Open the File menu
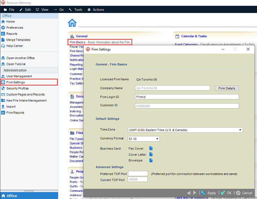 pyautogui.click(x=9, y=10)
